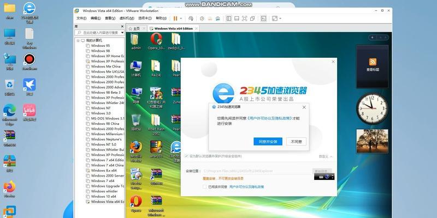Screen dimensions: 437x218
Task: Select Windows NT in the library tree
Action: 101,108
